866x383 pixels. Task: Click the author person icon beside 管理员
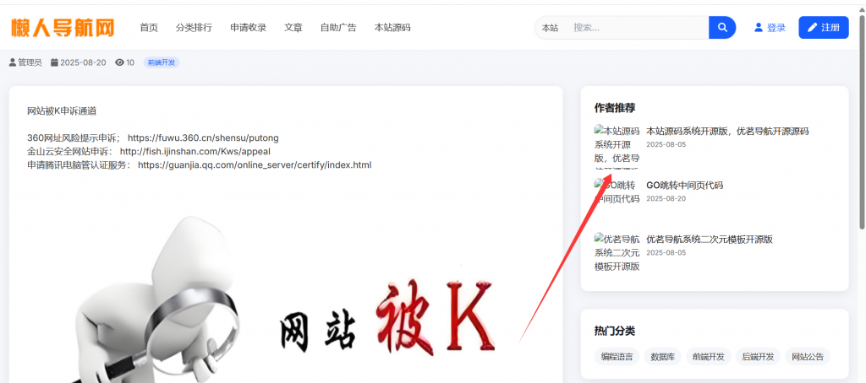click(12, 62)
